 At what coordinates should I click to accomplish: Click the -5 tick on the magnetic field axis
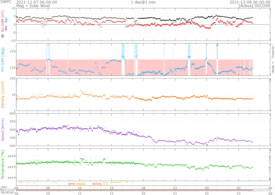point(14,33)
